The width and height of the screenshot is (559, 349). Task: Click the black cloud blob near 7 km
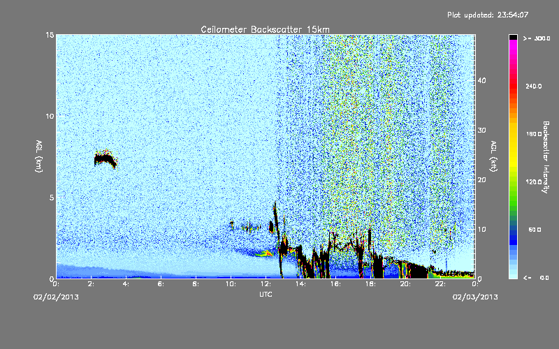pos(106,159)
